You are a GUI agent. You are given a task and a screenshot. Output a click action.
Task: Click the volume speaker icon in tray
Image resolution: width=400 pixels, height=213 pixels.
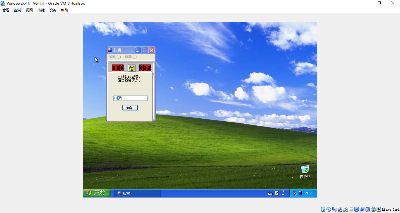pyautogui.click(x=294, y=193)
